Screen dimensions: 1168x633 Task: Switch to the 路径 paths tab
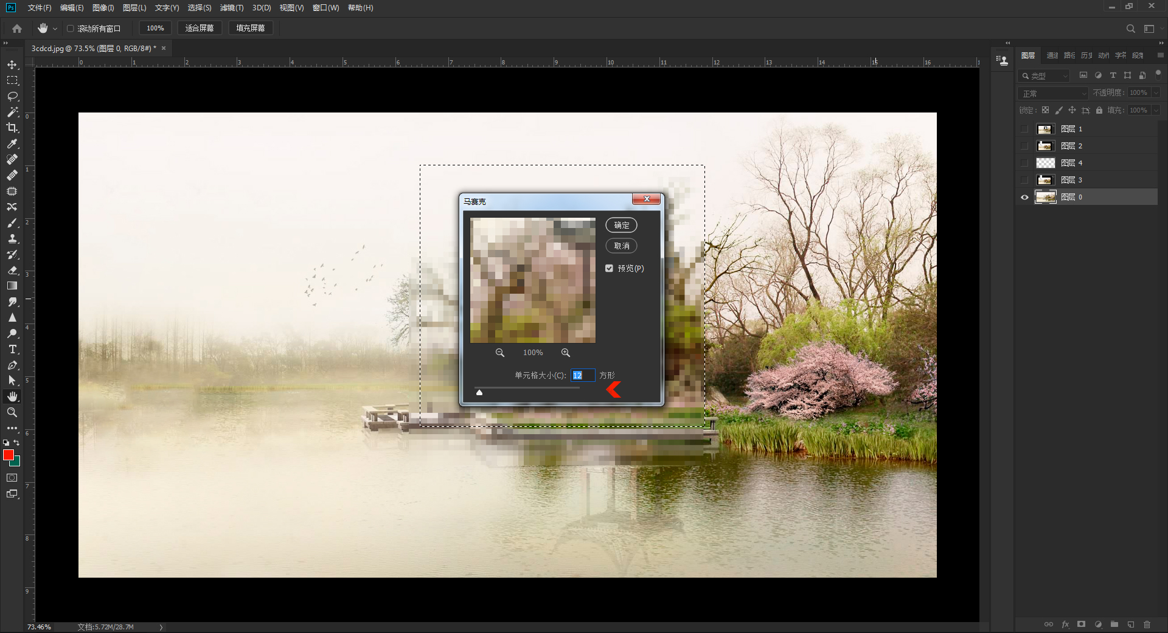[1069, 55]
